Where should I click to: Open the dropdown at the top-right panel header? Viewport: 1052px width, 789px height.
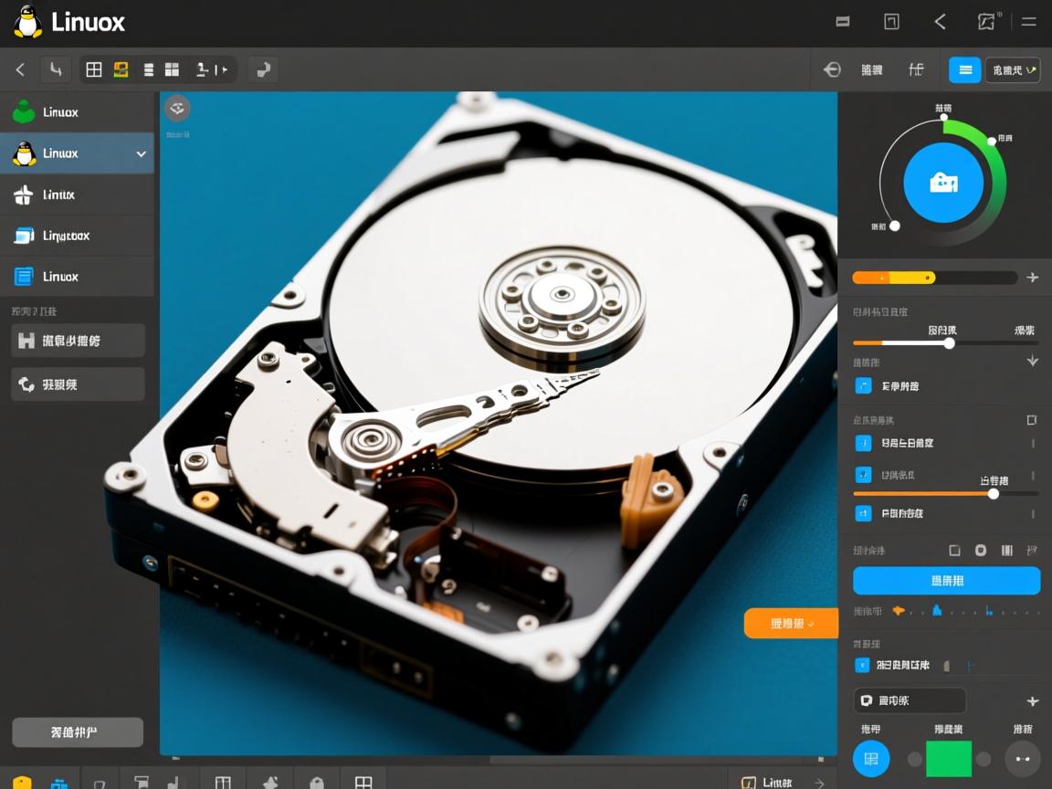1013,69
